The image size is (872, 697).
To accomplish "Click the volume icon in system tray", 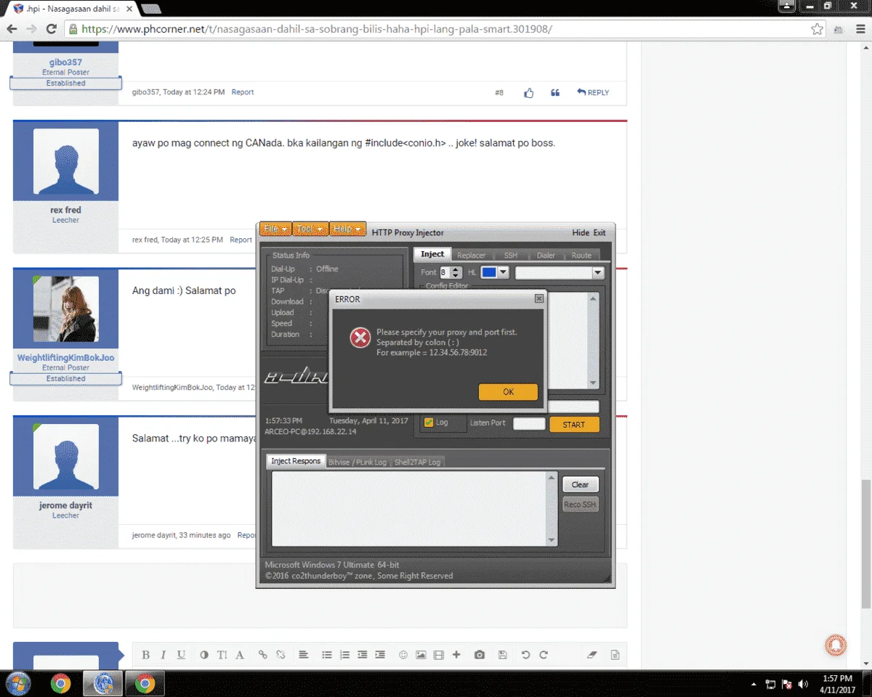I will click(803, 684).
